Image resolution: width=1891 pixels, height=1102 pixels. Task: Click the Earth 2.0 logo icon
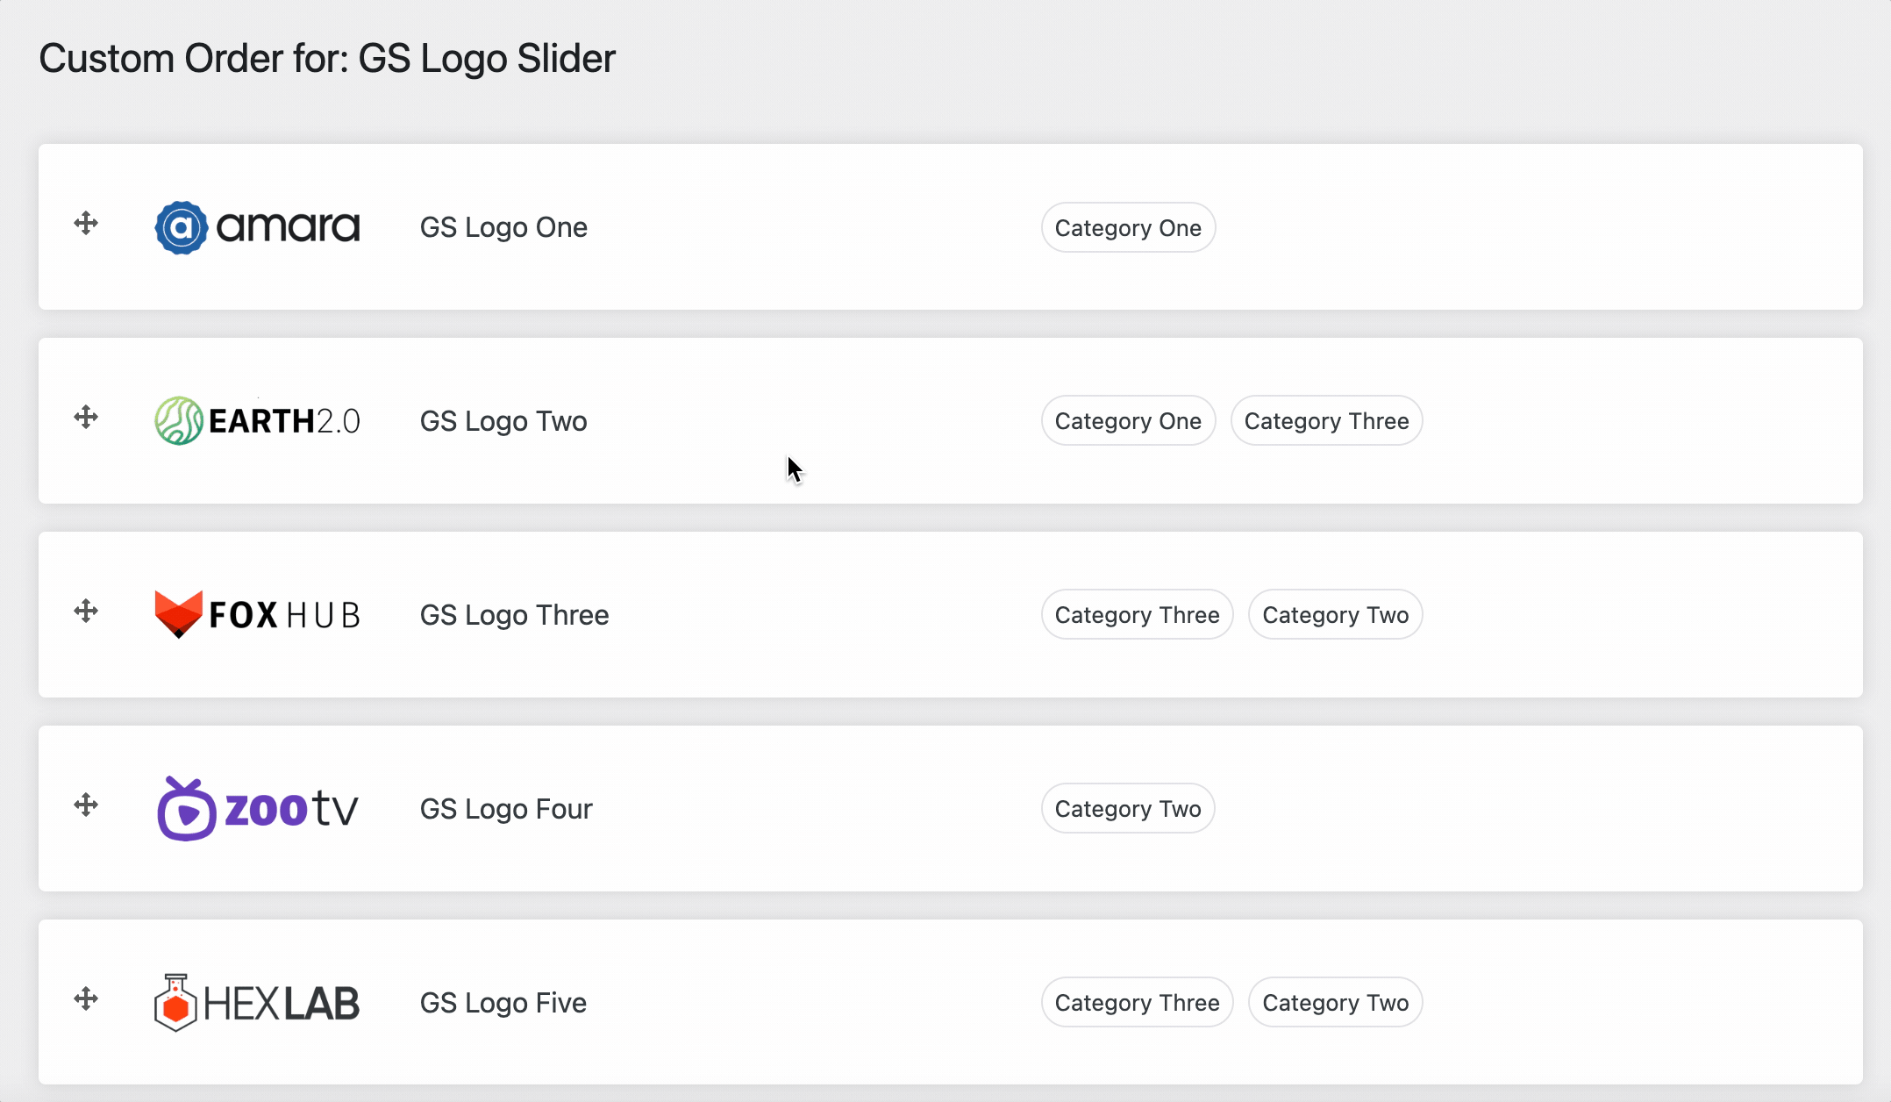pos(175,419)
